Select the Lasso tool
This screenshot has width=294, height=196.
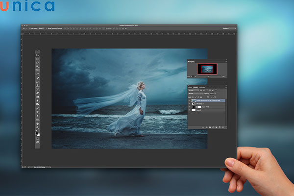38,63
